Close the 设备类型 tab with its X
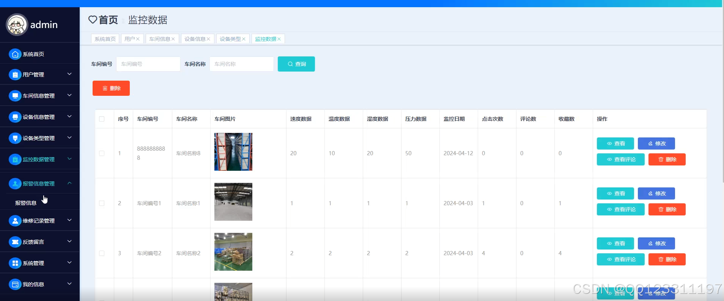The width and height of the screenshot is (724, 301). tap(244, 39)
